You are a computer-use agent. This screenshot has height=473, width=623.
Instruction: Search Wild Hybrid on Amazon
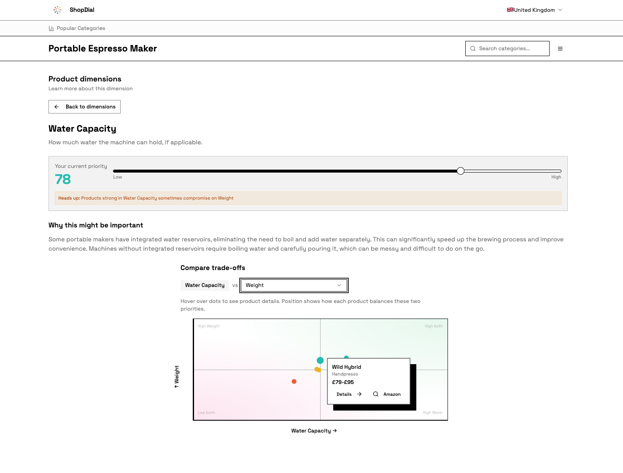(x=387, y=394)
